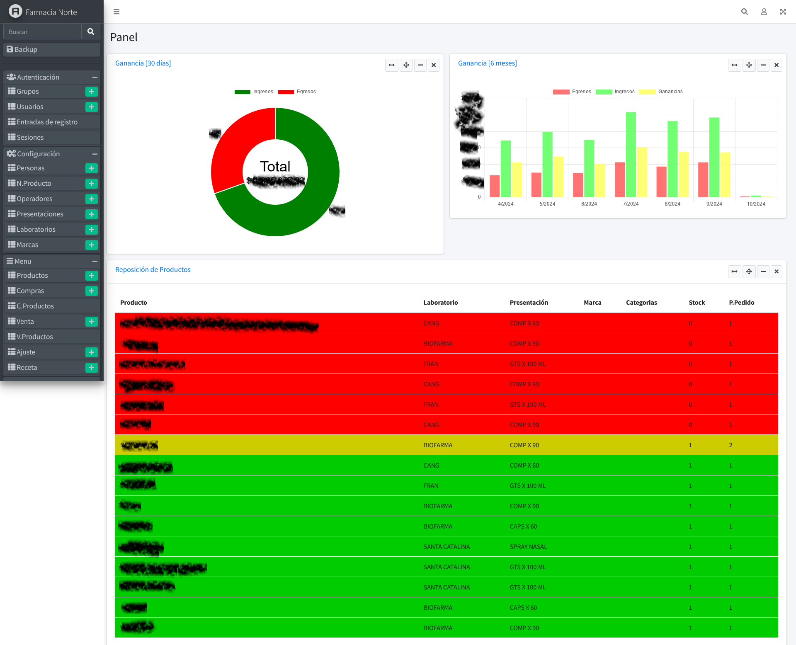Widen the Ganancia 6 meses panel
Viewport: 796px width, 645px height.
734,65
